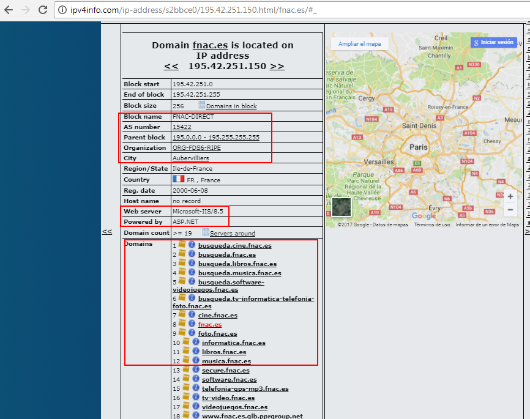Click folder icon beside cine.fnac.es

(182, 314)
